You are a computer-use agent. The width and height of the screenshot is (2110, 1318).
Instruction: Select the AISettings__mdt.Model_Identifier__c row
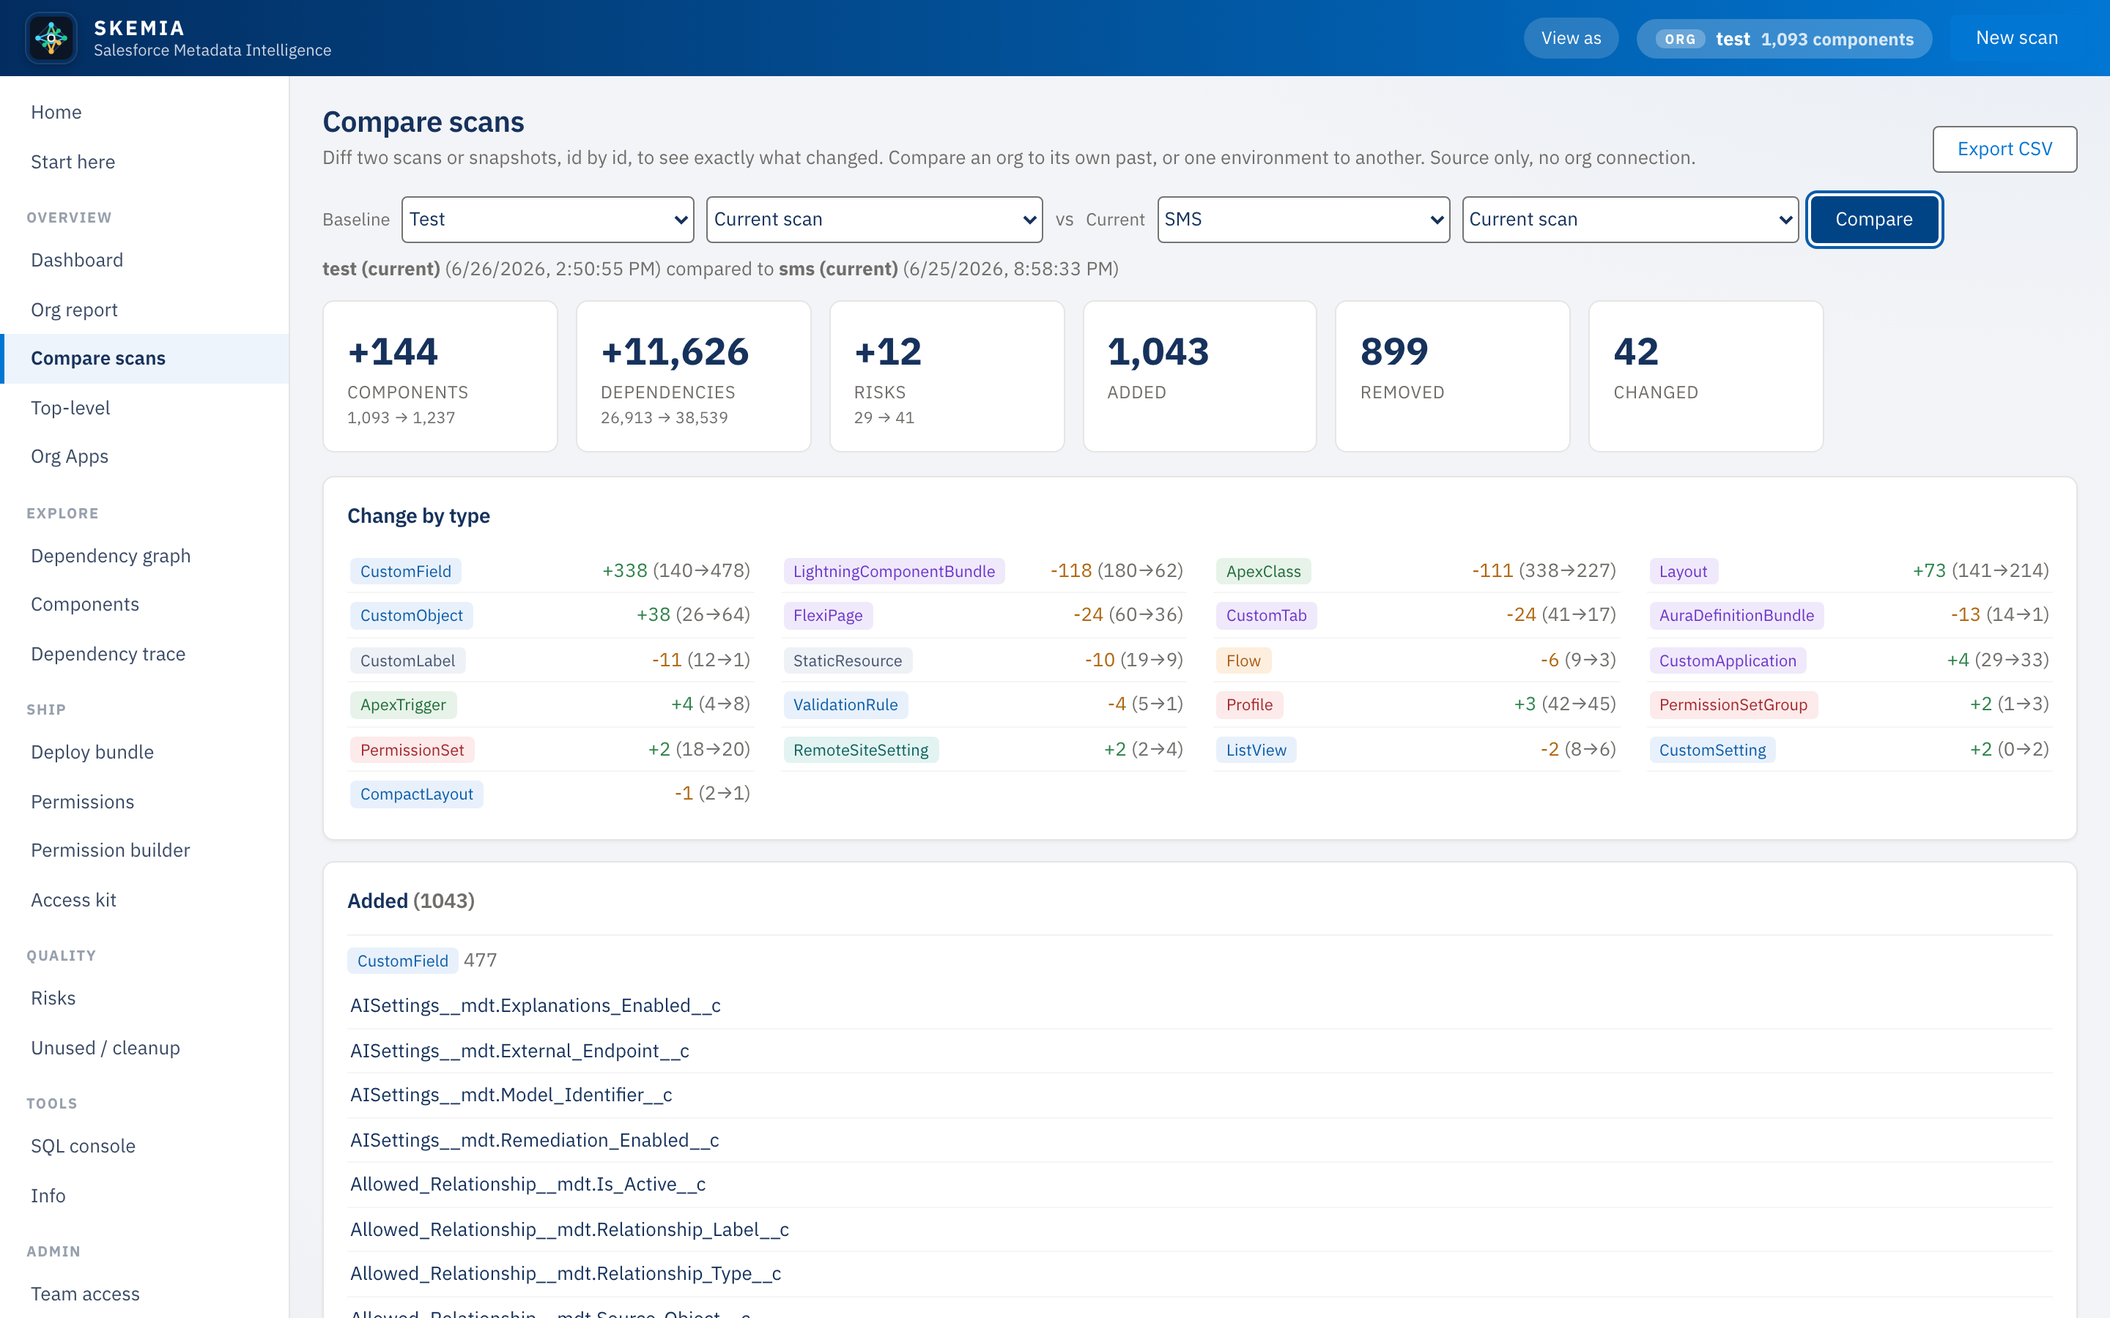(1200, 1095)
